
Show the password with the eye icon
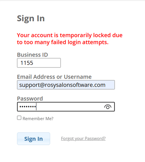[108, 107]
